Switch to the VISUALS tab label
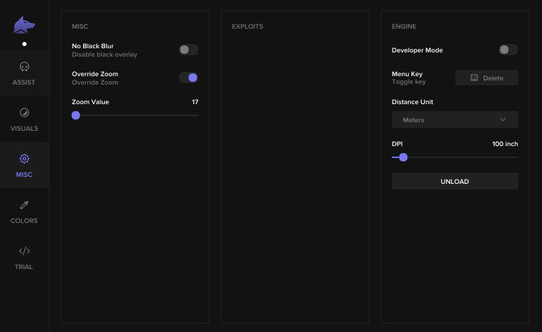This screenshot has width=542, height=332. pos(24,129)
